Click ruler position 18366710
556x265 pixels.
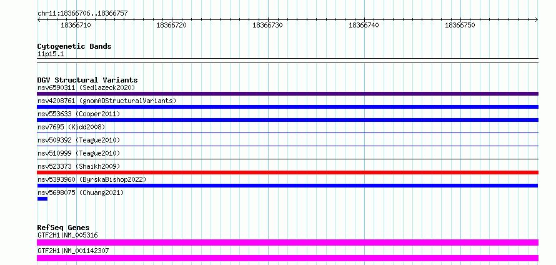coord(76,25)
